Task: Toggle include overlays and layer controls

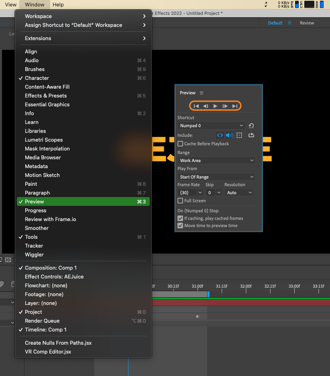Action: click(239, 135)
